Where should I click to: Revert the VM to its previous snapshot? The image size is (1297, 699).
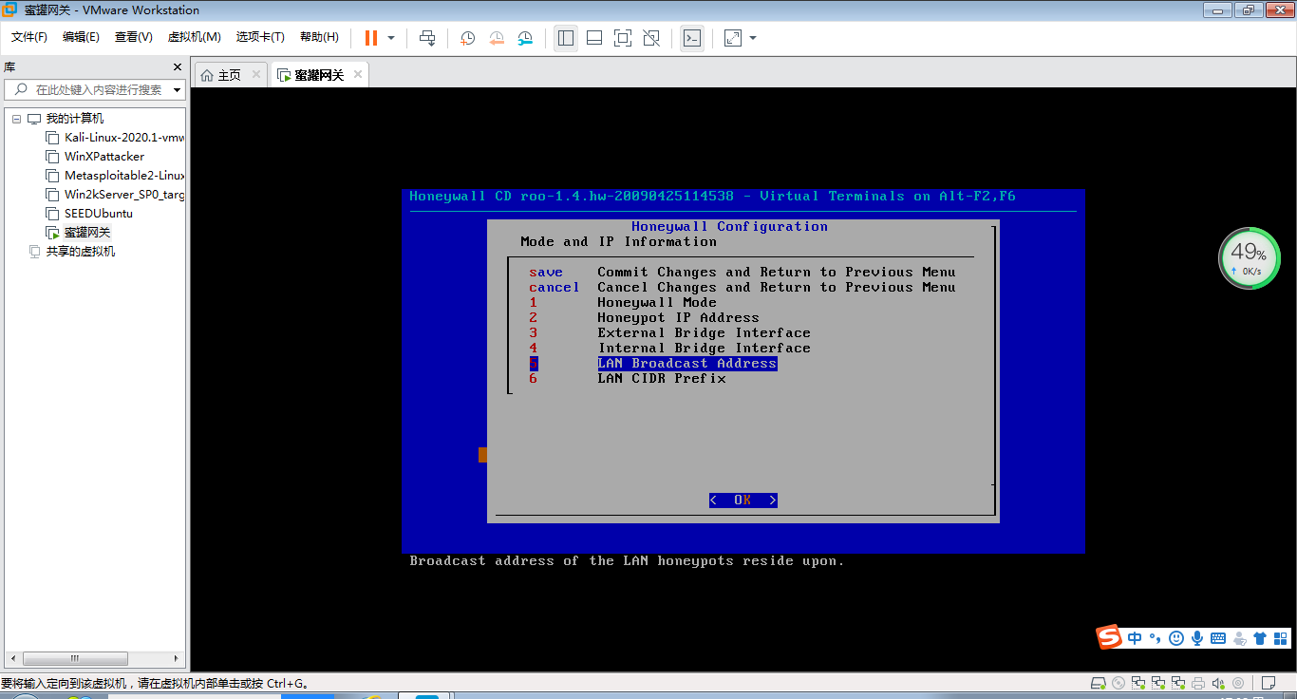tap(497, 38)
